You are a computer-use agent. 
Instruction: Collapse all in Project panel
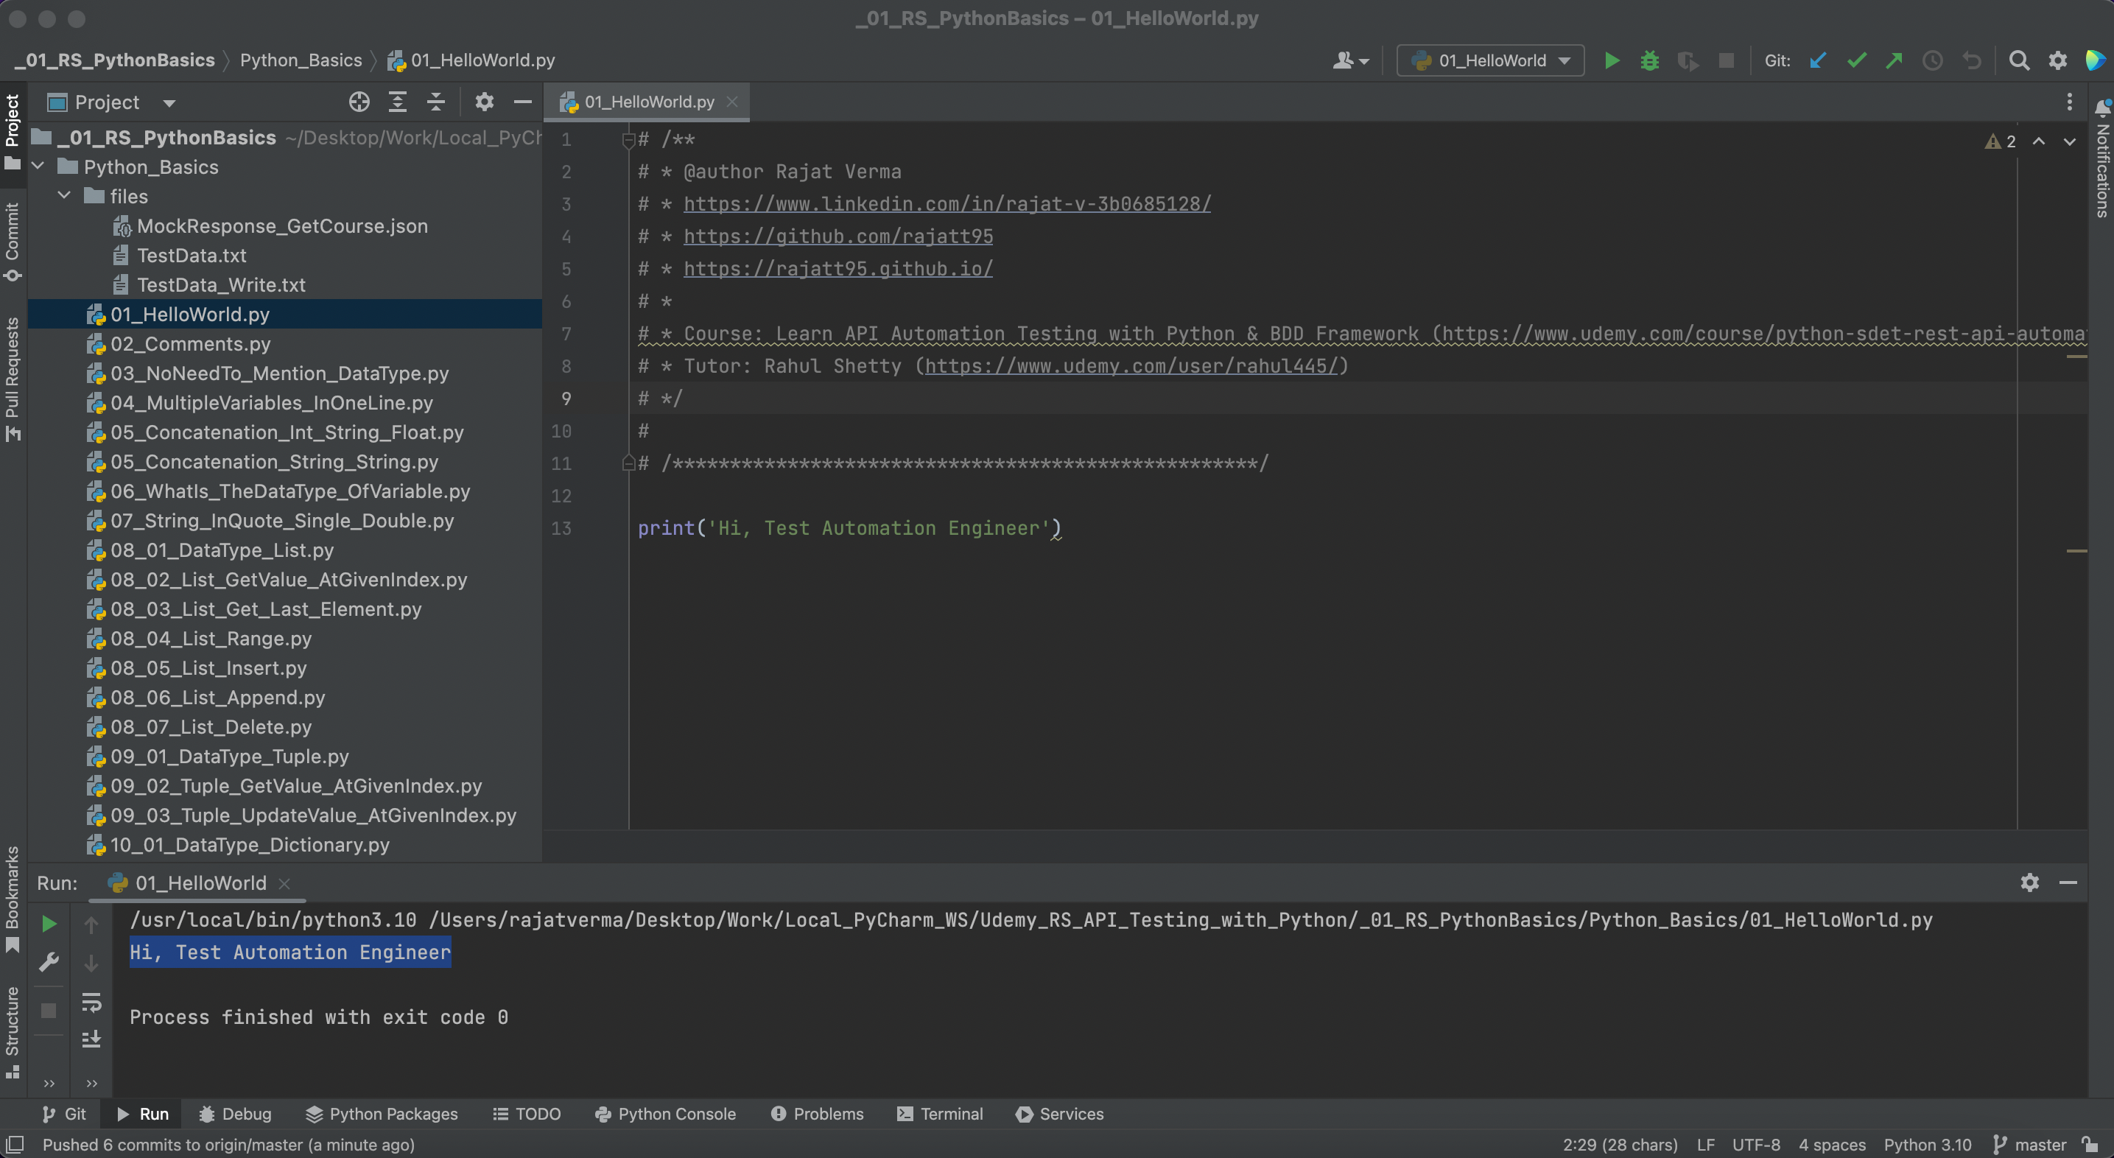click(x=436, y=102)
